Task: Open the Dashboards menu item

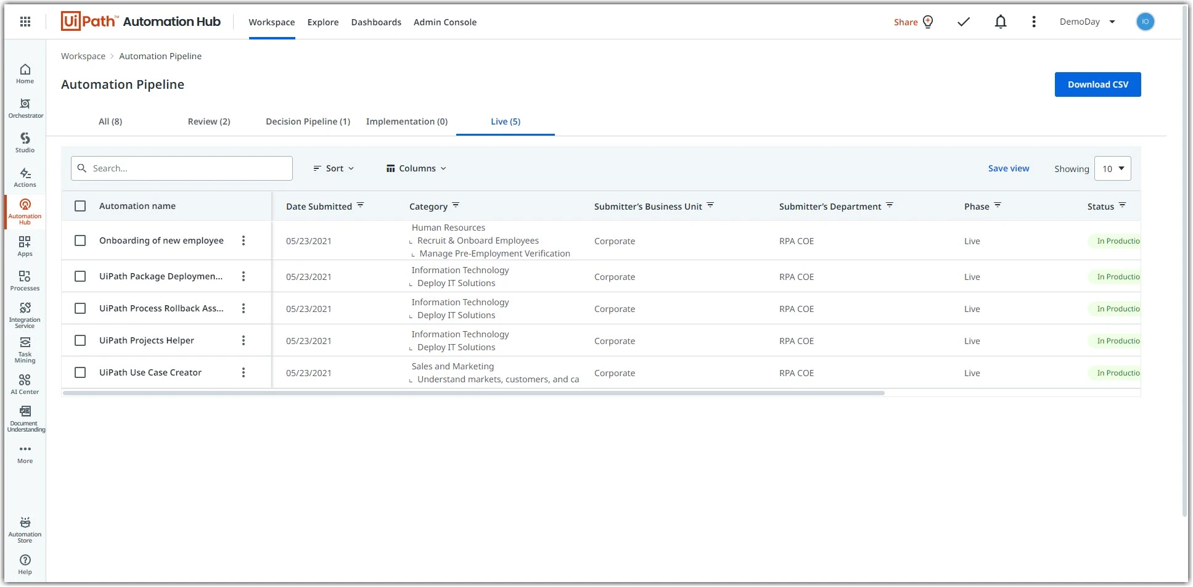Action: pos(376,22)
